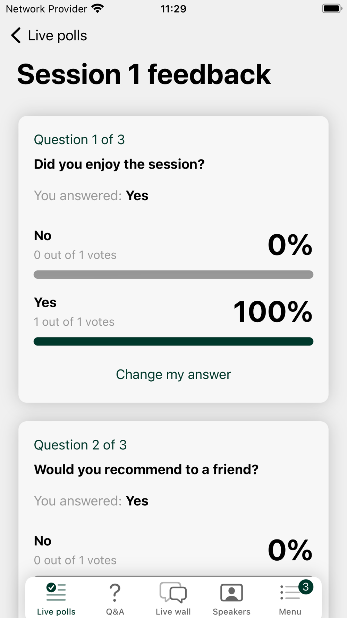Tap the Question 2 of 3 label
347x618 pixels.
pyautogui.click(x=80, y=445)
